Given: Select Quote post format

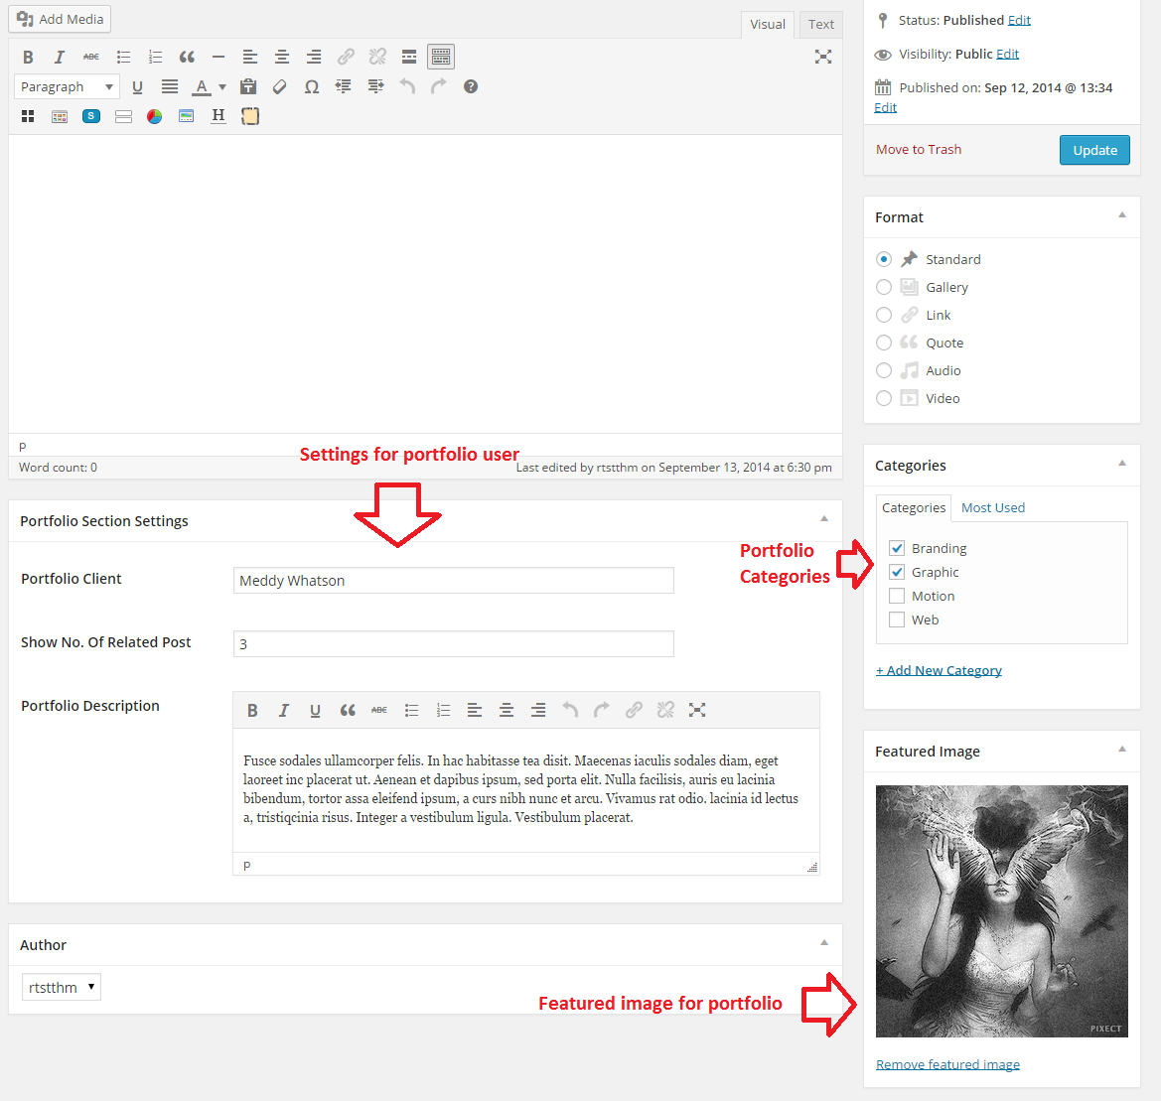Looking at the screenshot, I should [x=883, y=343].
